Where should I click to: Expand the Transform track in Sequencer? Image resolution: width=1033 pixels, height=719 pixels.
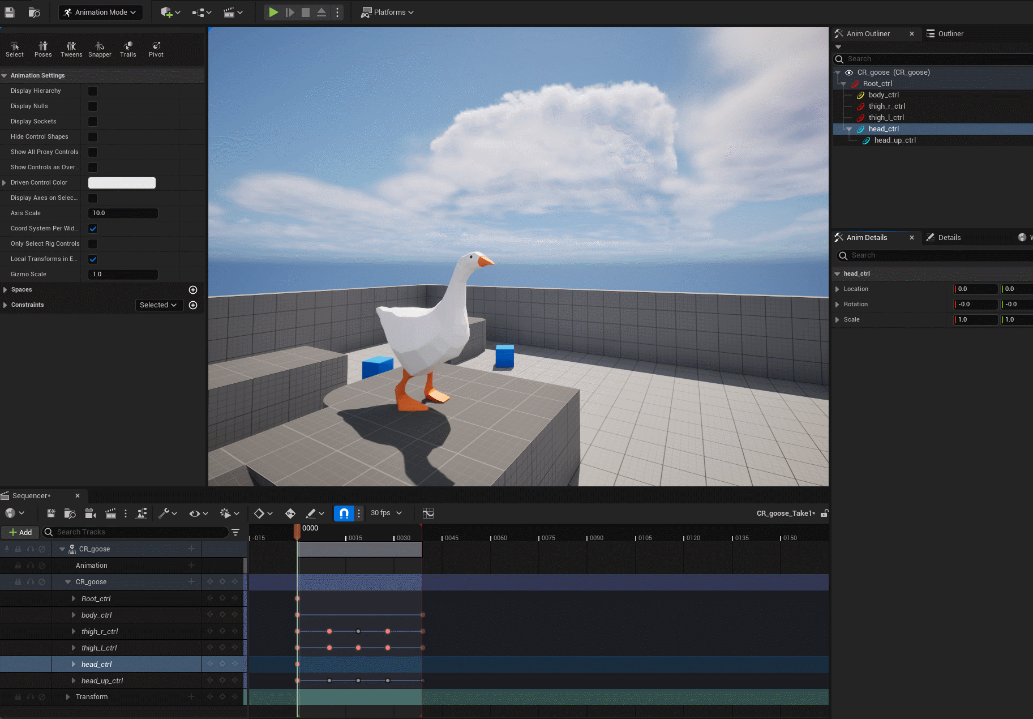[68, 697]
